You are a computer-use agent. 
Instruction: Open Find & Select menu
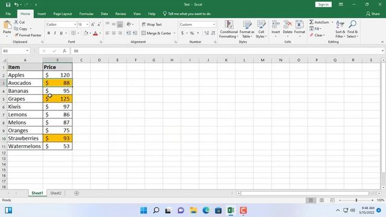(352, 29)
